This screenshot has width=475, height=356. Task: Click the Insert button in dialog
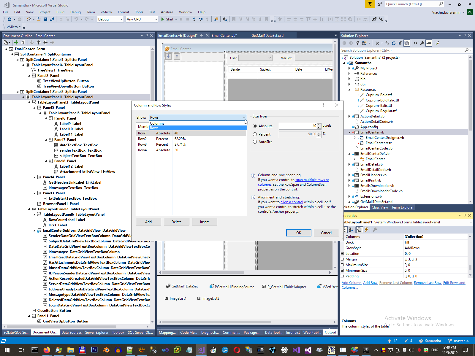[x=204, y=222]
